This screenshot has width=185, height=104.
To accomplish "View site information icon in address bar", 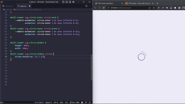I will 109,8.
